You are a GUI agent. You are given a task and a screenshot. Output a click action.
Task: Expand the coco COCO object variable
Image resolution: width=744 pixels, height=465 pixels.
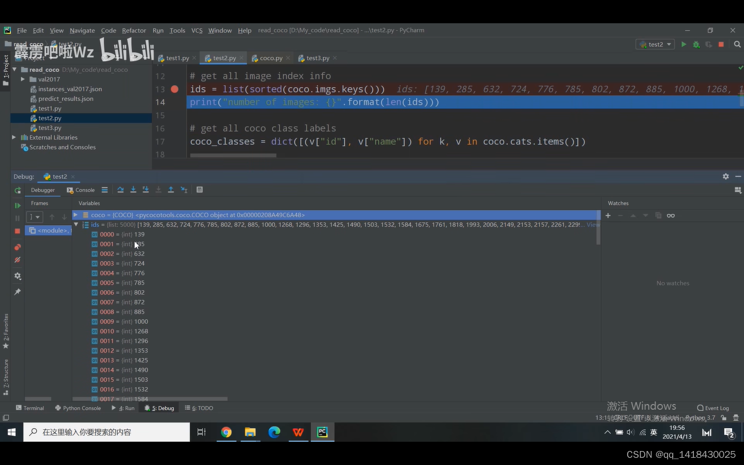pos(74,214)
